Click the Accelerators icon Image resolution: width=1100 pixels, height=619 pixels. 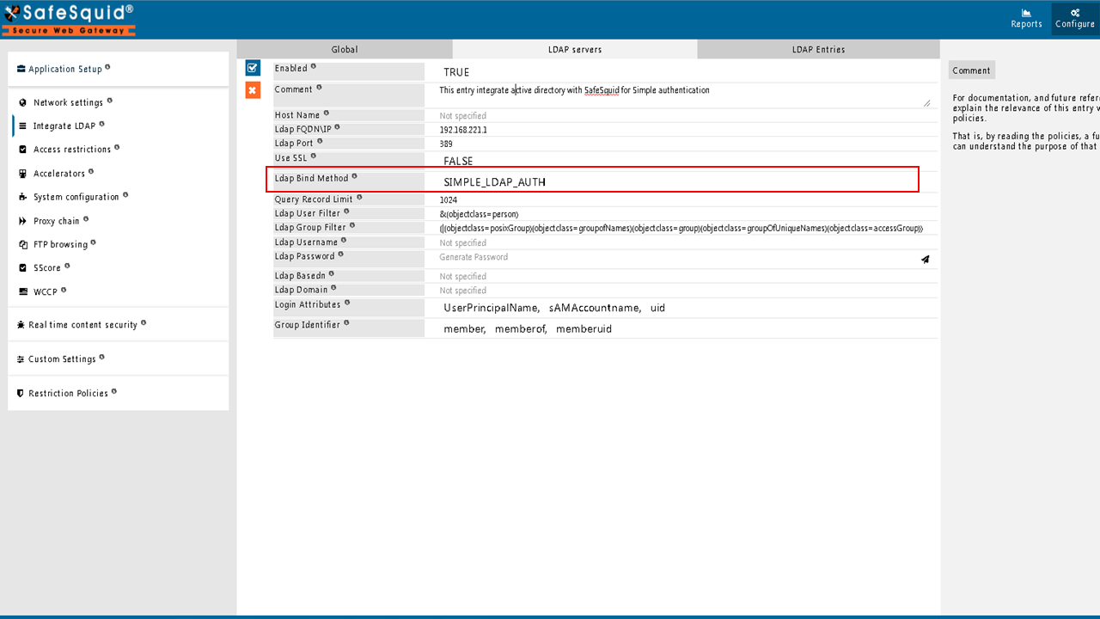point(23,174)
